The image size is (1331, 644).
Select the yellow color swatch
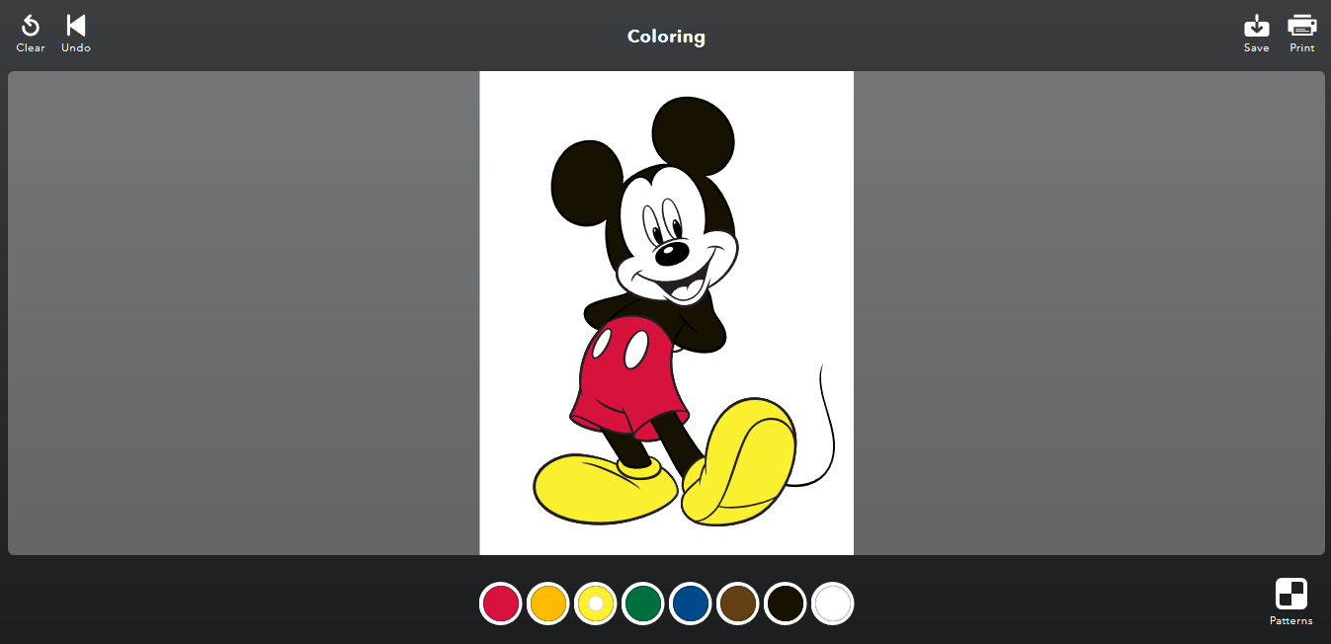[596, 604]
